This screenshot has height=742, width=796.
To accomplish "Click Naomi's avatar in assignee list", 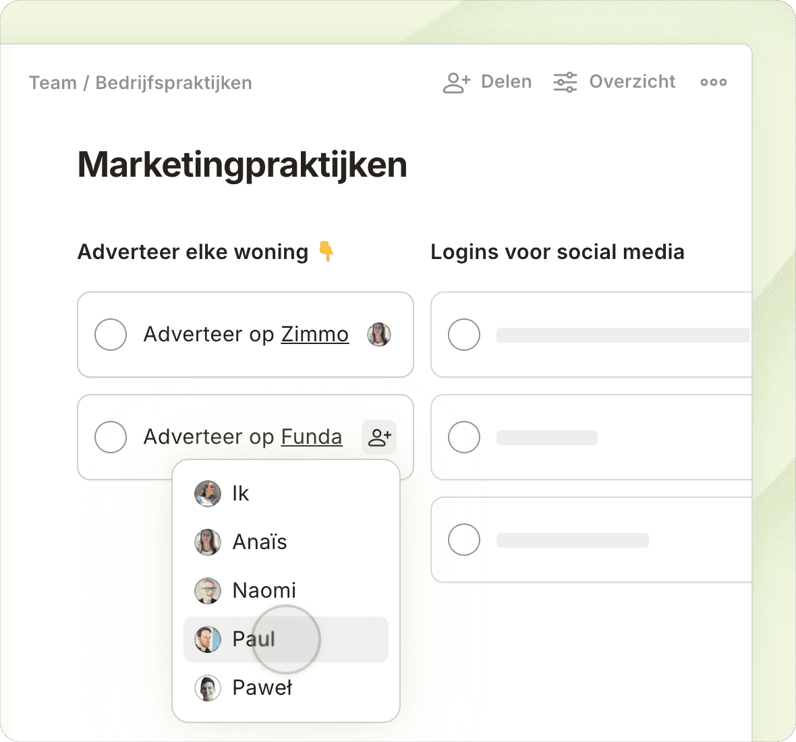I will point(208,591).
